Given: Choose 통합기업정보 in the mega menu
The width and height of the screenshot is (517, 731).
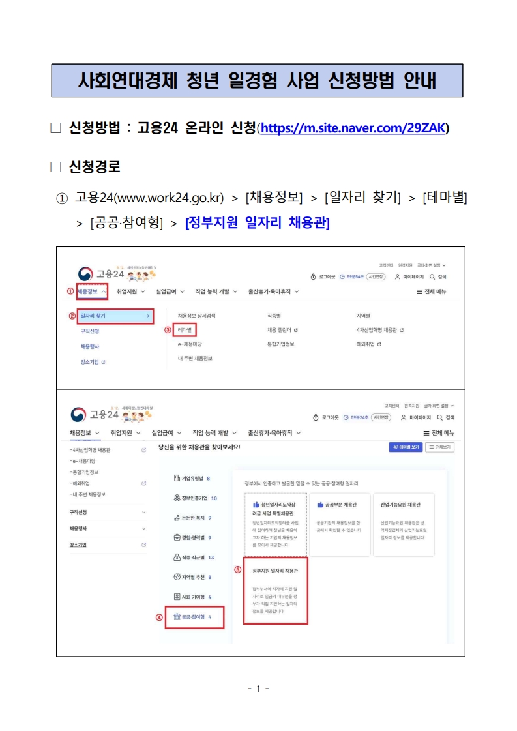Looking at the screenshot, I should point(280,344).
